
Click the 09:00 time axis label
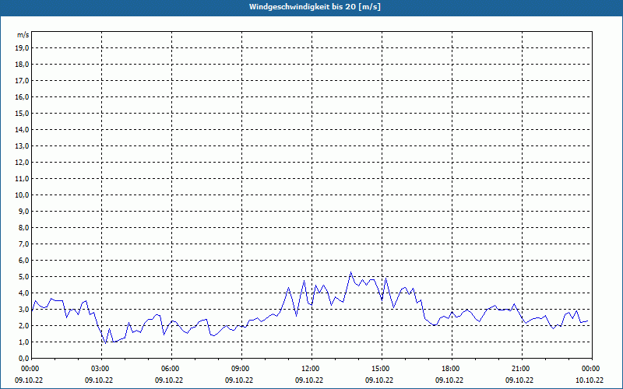(241, 369)
